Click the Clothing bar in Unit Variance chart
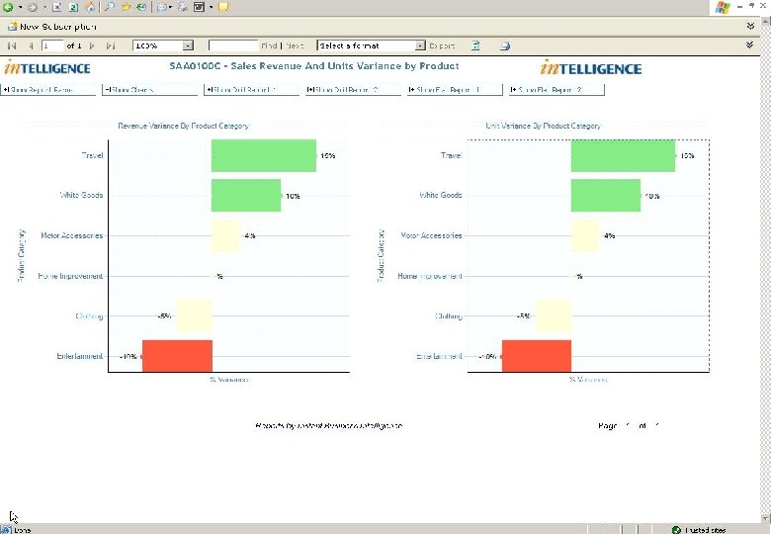 (x=554, y=315)
